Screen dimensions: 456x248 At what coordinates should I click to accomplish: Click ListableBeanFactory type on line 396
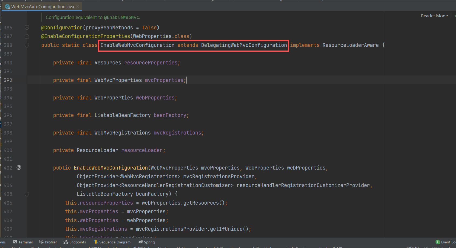pyautogui.click(x=122, y=115)
